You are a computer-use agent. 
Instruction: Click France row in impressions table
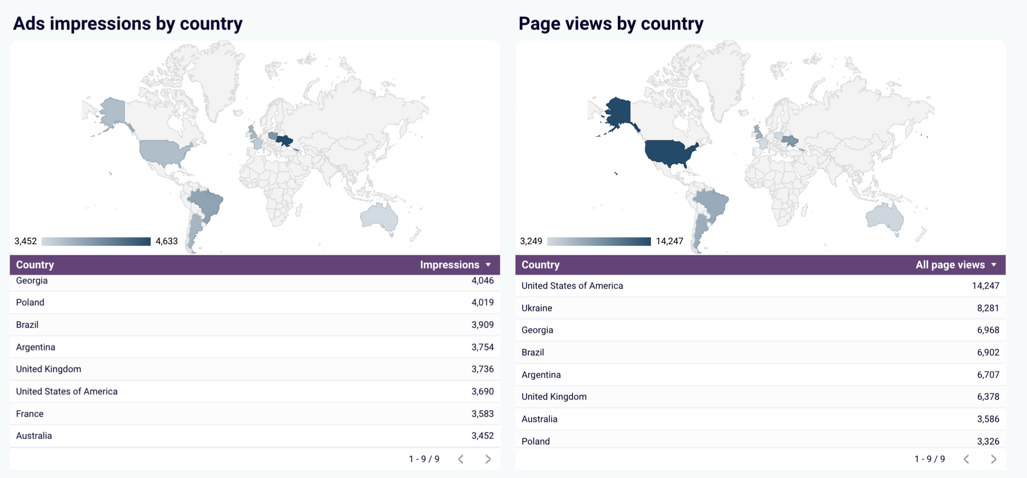[255, 414]
